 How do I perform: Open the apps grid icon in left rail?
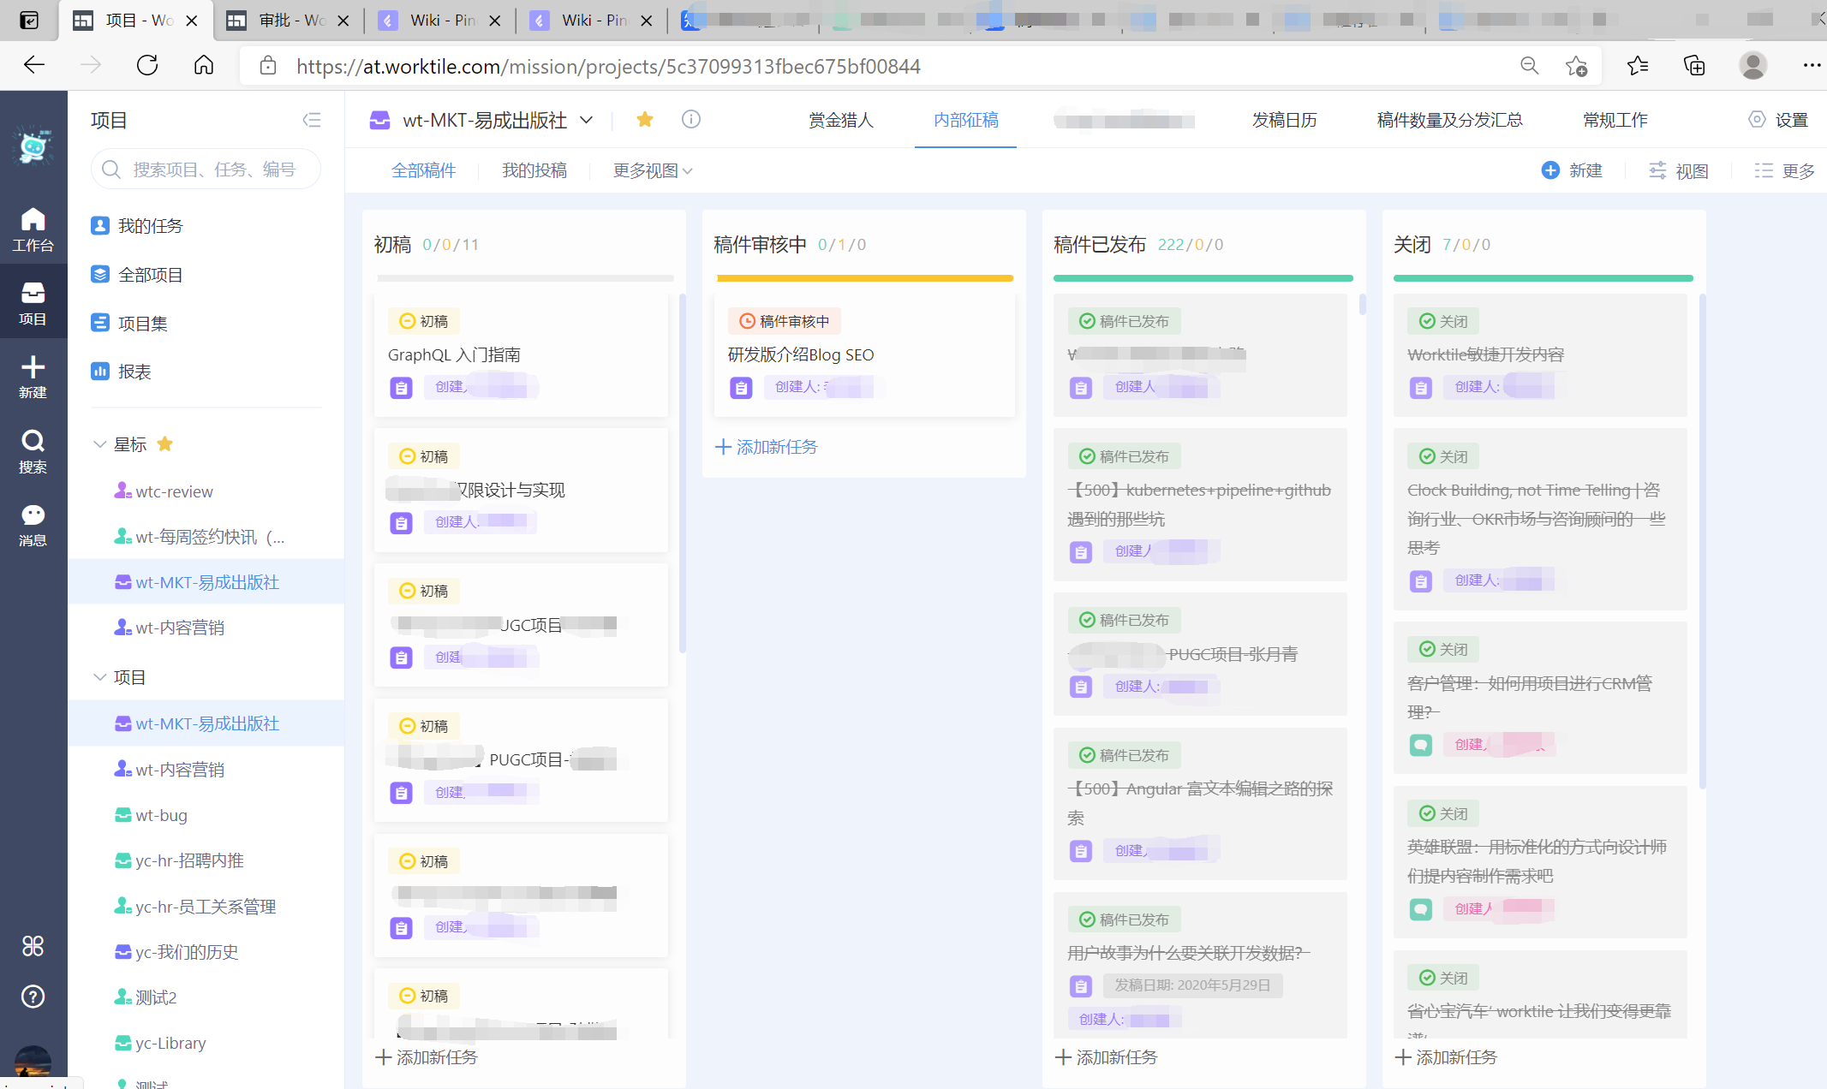point(33,946)
